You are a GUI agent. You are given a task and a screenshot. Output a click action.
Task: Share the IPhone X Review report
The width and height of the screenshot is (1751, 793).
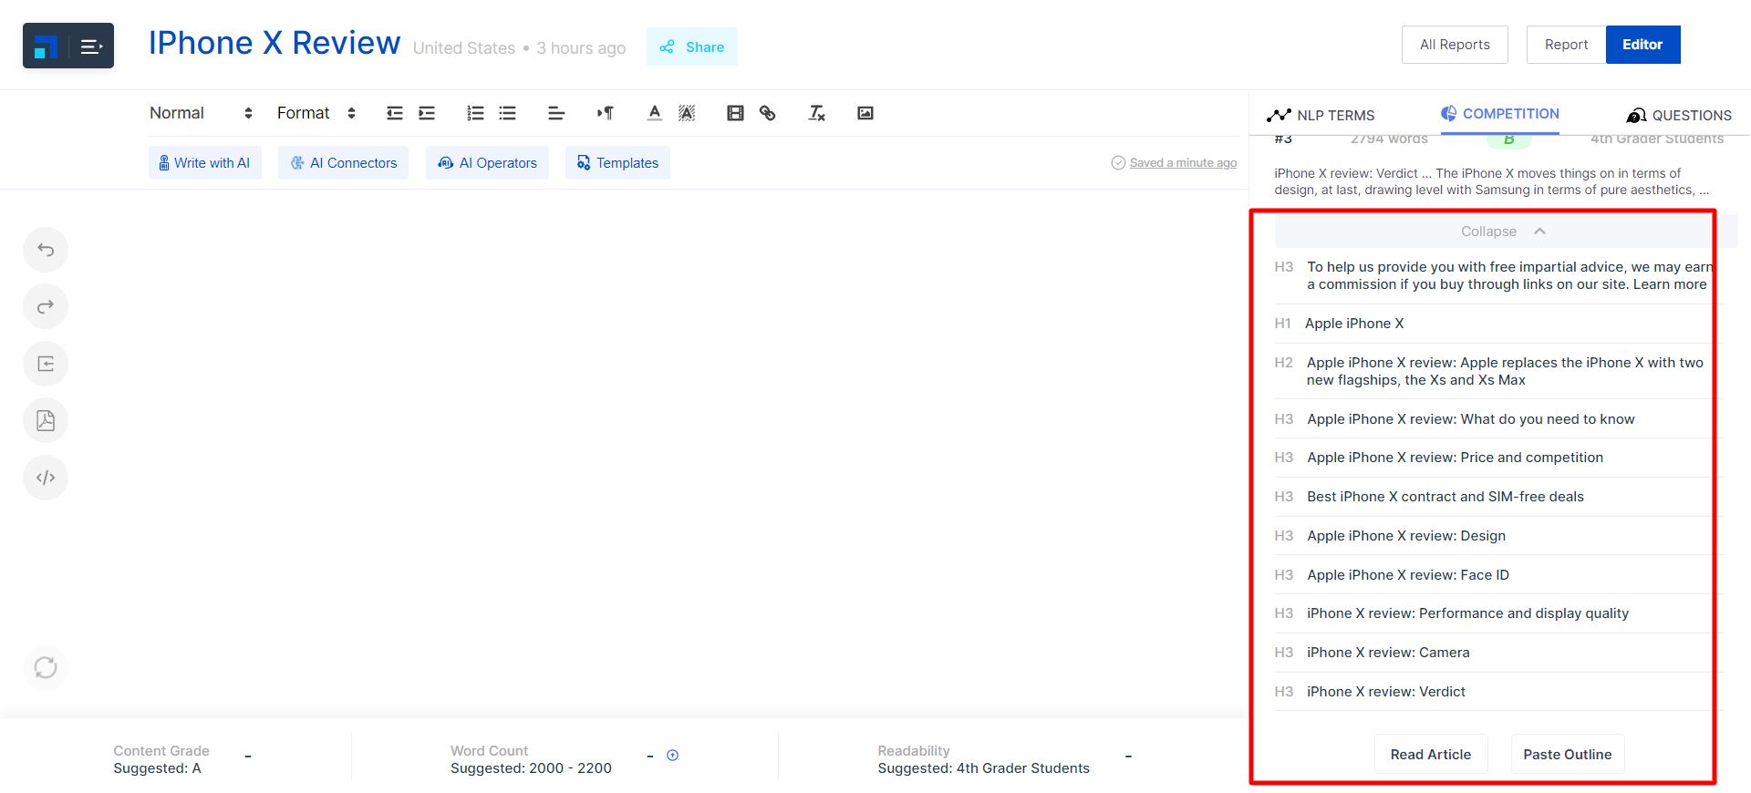coord(692,46)
